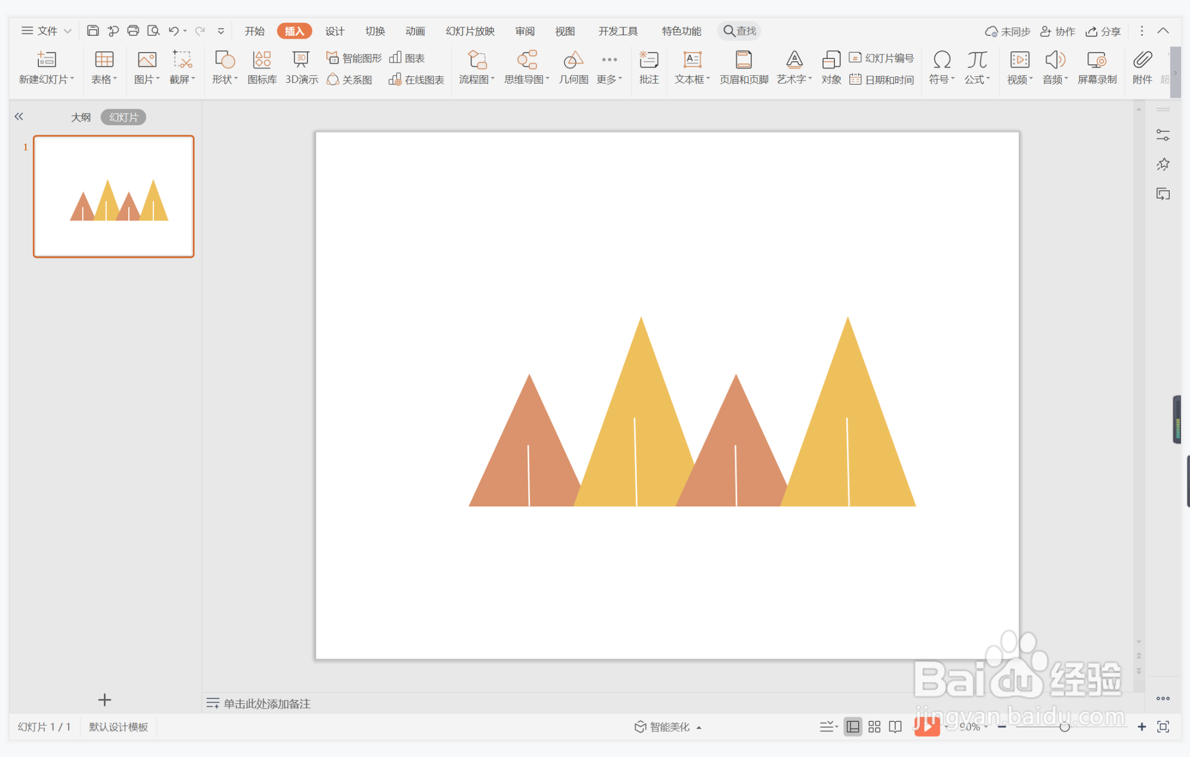The width and height of the screenshot is (1190, 757).
Task: Click the zoom slider handle
Action: [1064, 727]
